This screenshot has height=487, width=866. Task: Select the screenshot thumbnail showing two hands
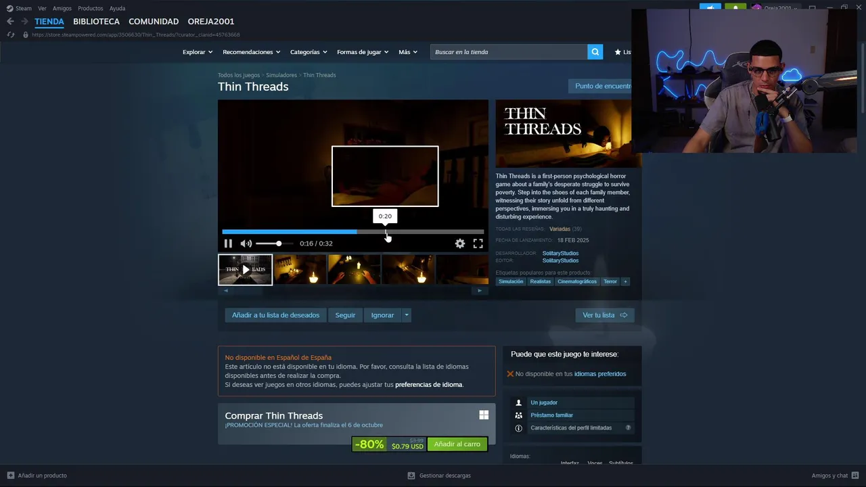pyautogui.click(x=354, y=269)
